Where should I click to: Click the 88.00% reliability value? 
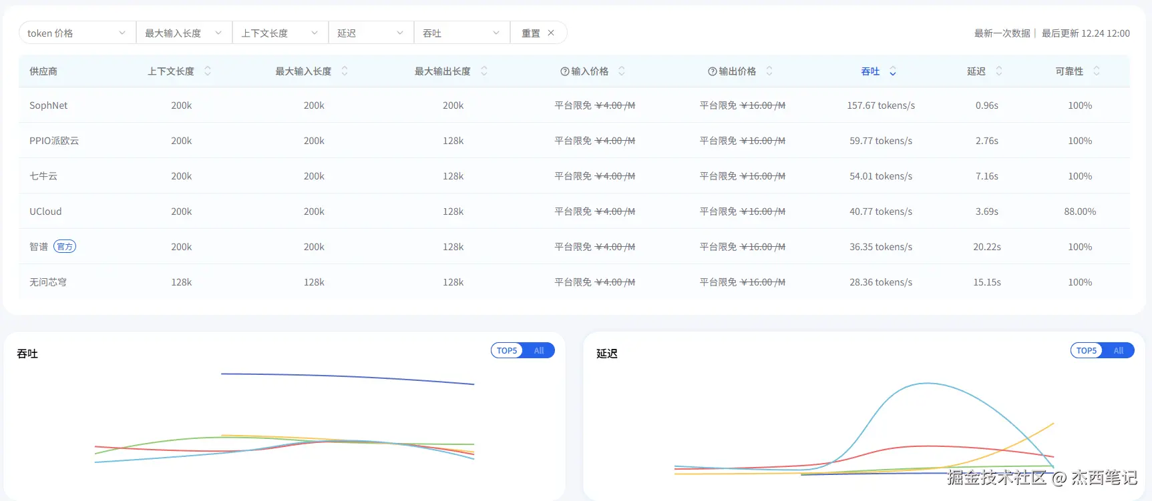[x=1080, y=211]
